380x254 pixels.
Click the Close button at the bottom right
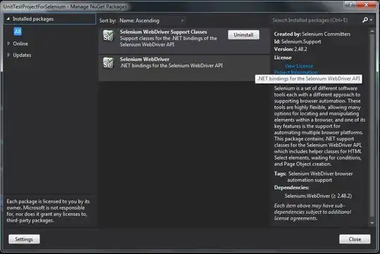pos(355,239)
